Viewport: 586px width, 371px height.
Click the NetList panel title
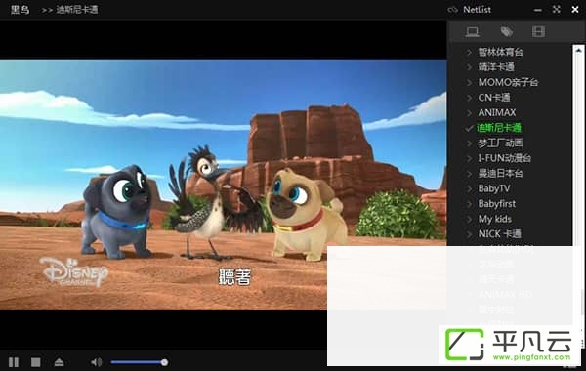[477, 10]
